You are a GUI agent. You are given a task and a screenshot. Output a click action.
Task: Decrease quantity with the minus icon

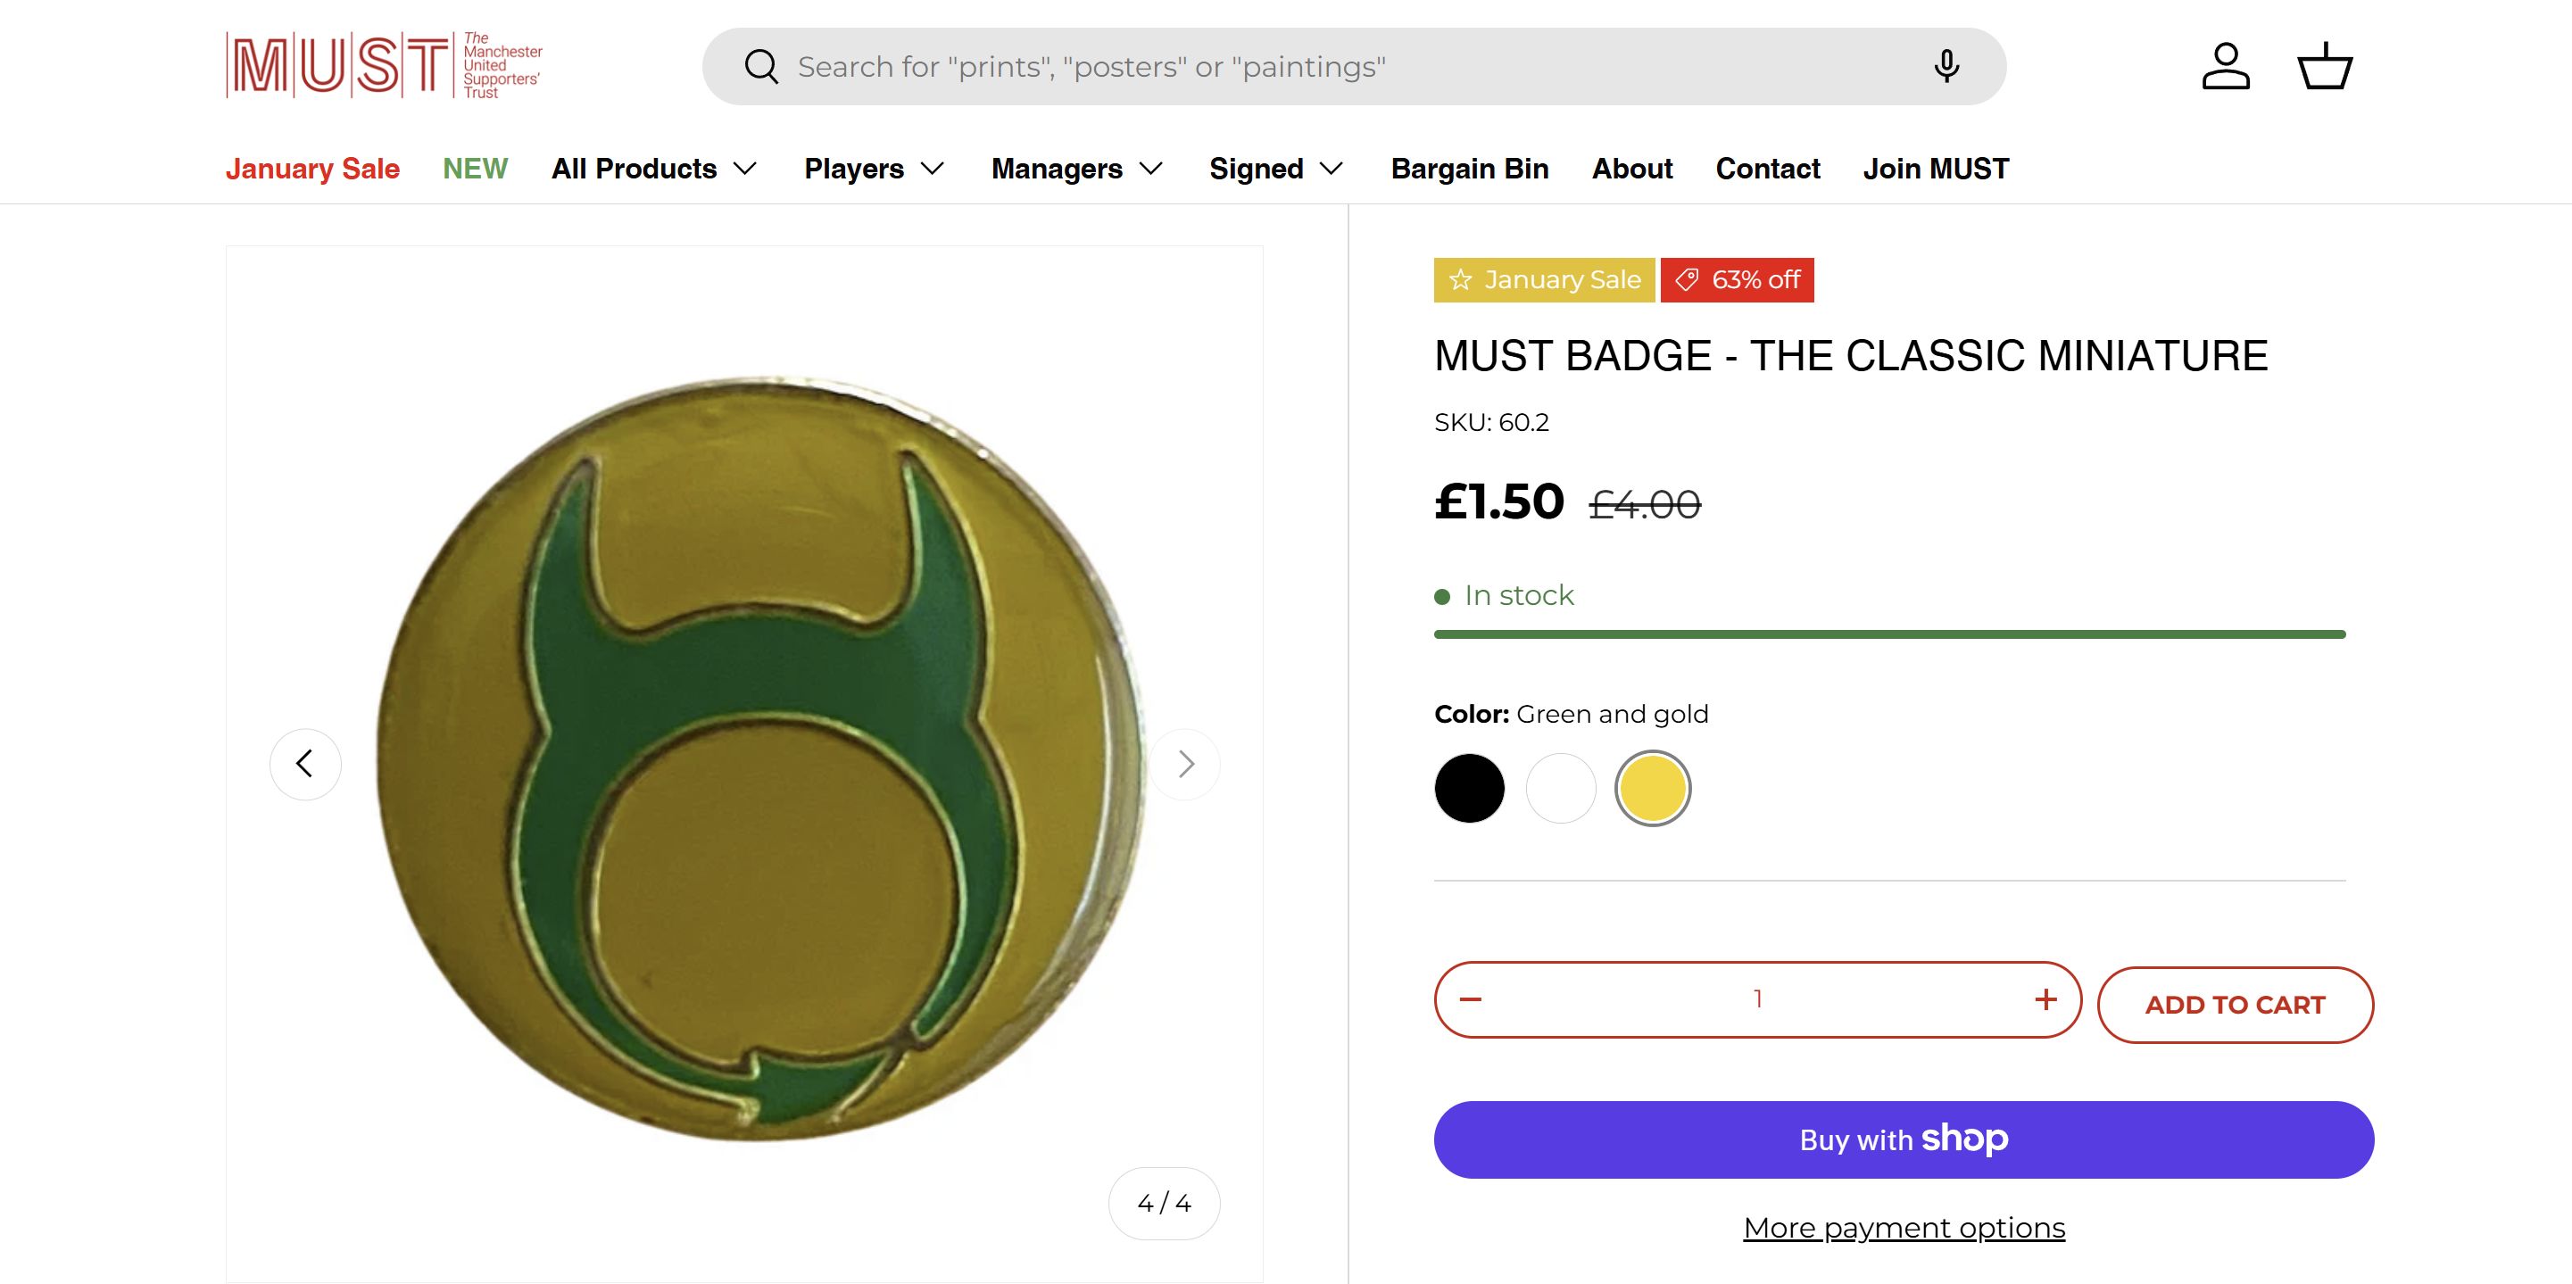click(1471, 999)
